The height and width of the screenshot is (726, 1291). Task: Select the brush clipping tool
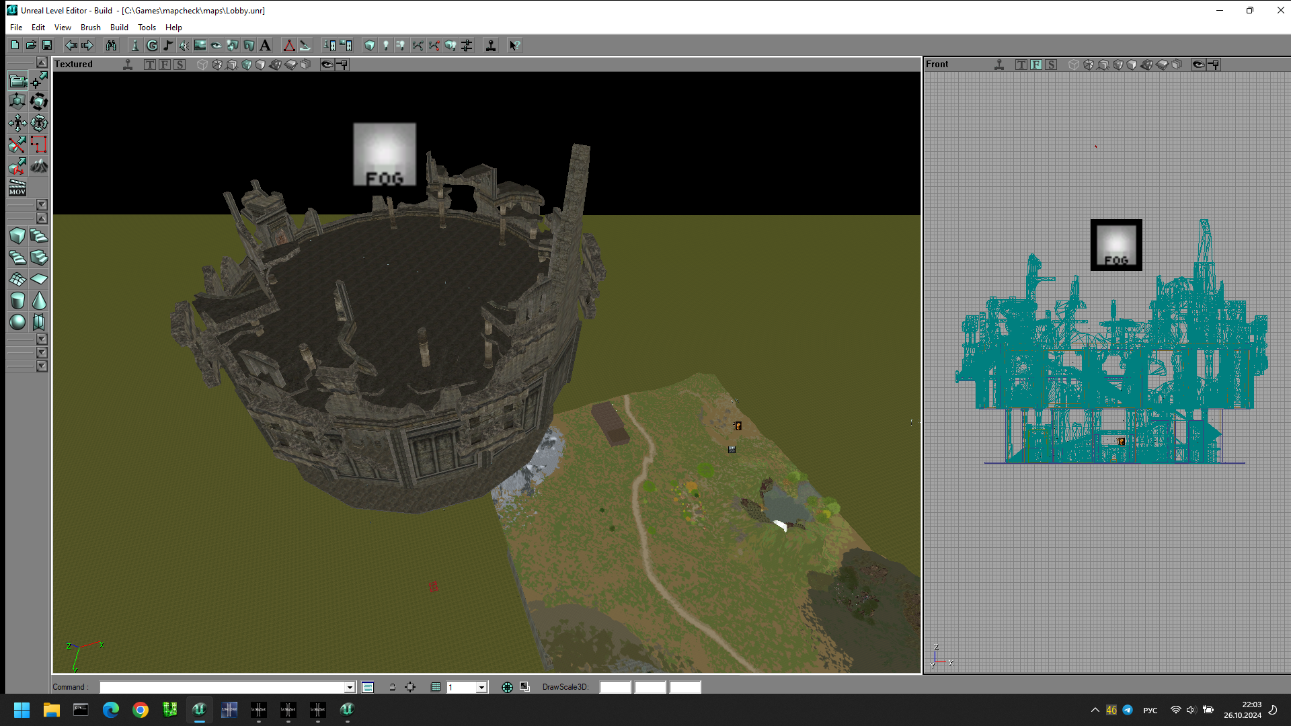[x=17, y=145]
